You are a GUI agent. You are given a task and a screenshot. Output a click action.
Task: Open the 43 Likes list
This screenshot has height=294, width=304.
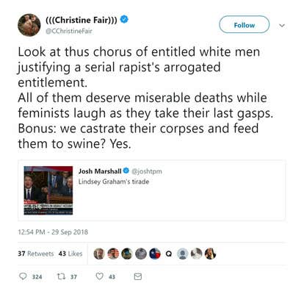pyautogui.click(x=70, y=254)
